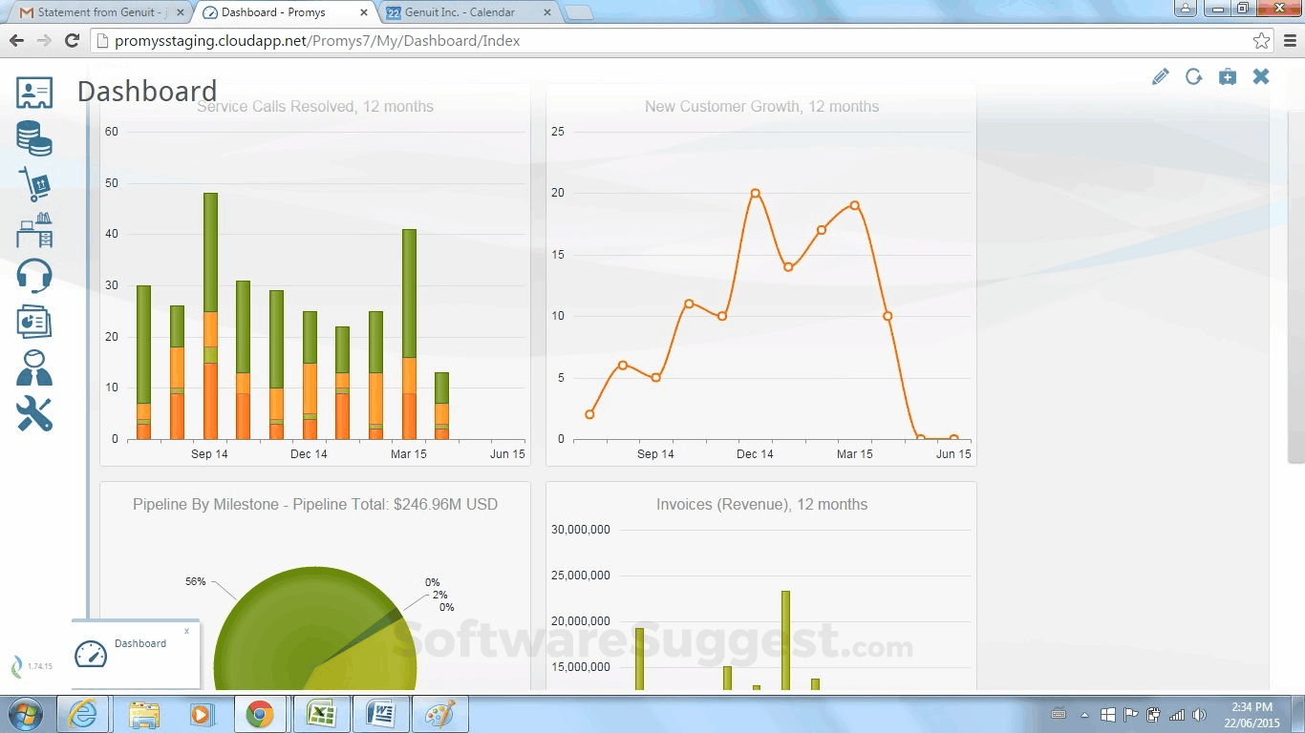Click the Mar 15 point valued 19
1305x733 pixels.
[854, 205]
